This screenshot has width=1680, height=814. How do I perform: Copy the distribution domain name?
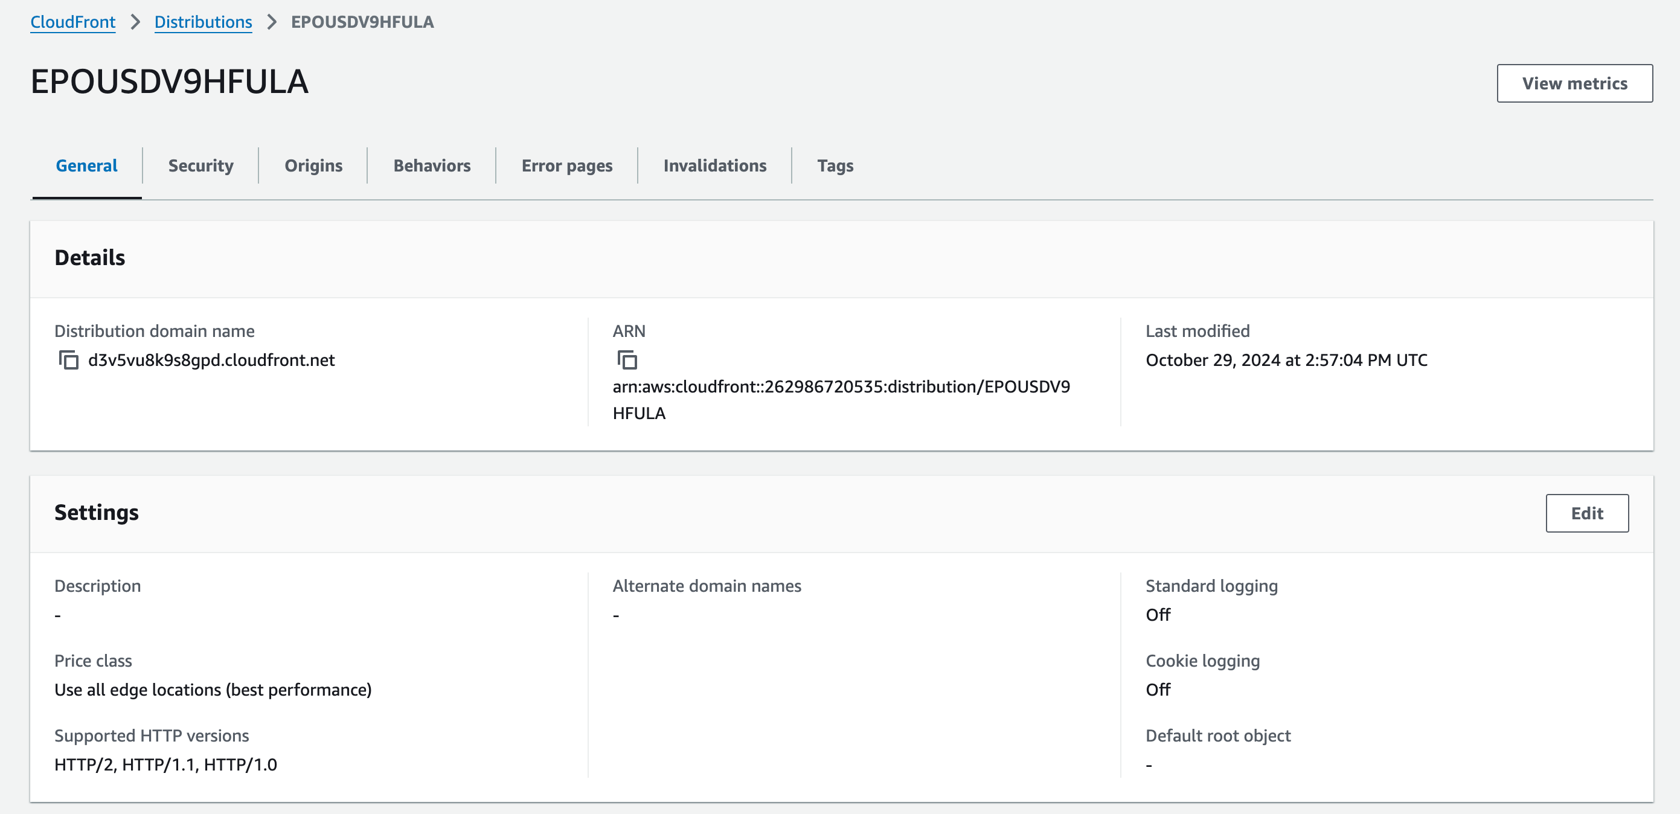tap(68, 360)
